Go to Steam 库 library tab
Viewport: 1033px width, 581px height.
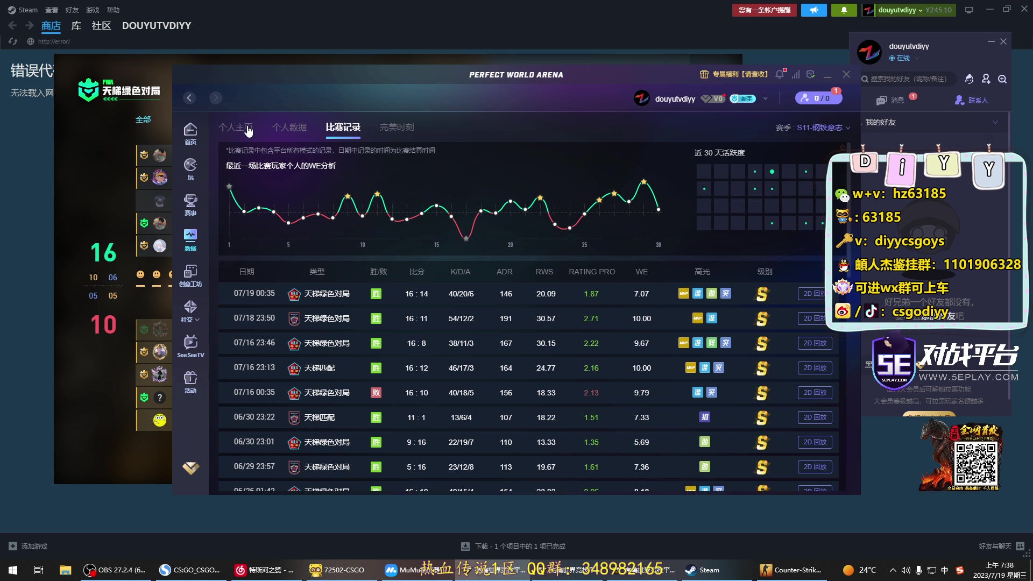[x=76, y=26]
